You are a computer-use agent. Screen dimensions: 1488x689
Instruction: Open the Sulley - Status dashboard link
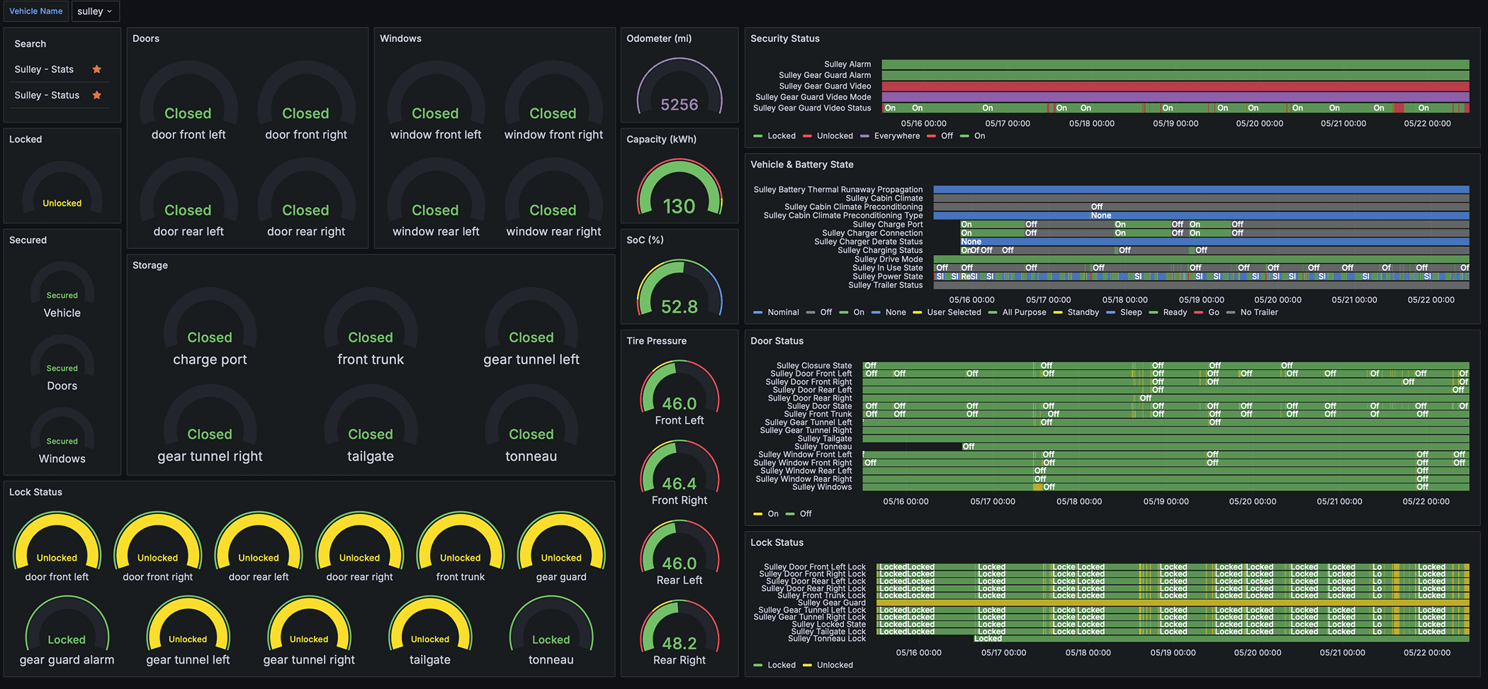tap(47, 95)
